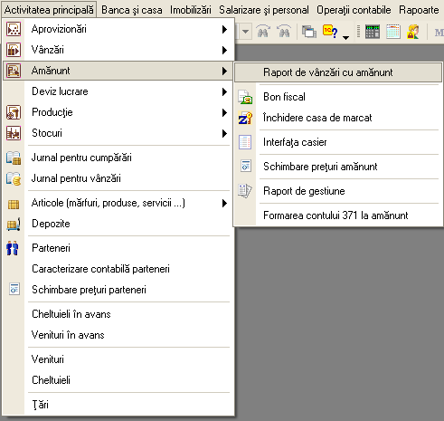Click the Bon fiscal document icon
Screen dimensions: 444x421
pyautogui.click(x=245, y=97)
